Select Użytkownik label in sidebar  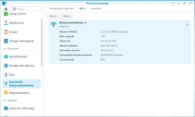pos(17,23)
